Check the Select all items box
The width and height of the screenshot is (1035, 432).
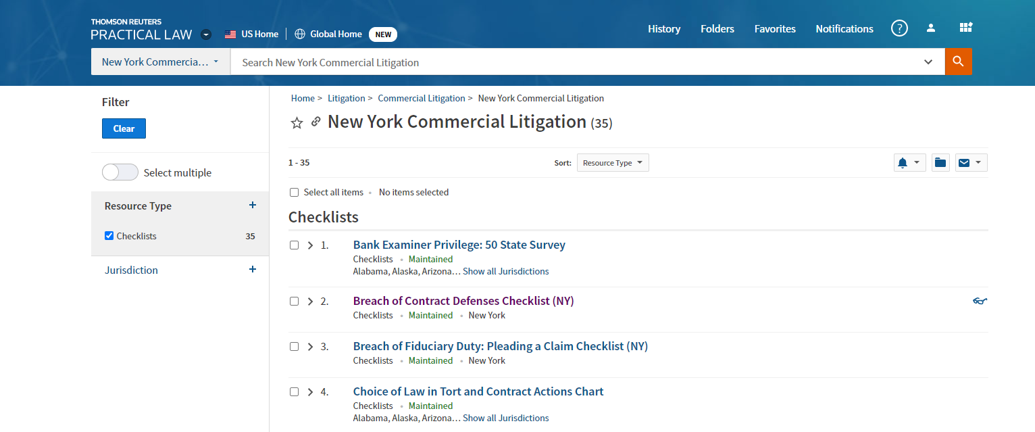294,192
